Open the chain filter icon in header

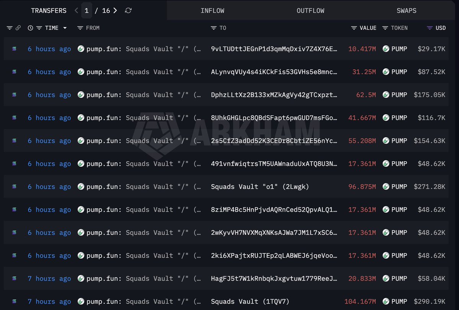coord(10,28)
